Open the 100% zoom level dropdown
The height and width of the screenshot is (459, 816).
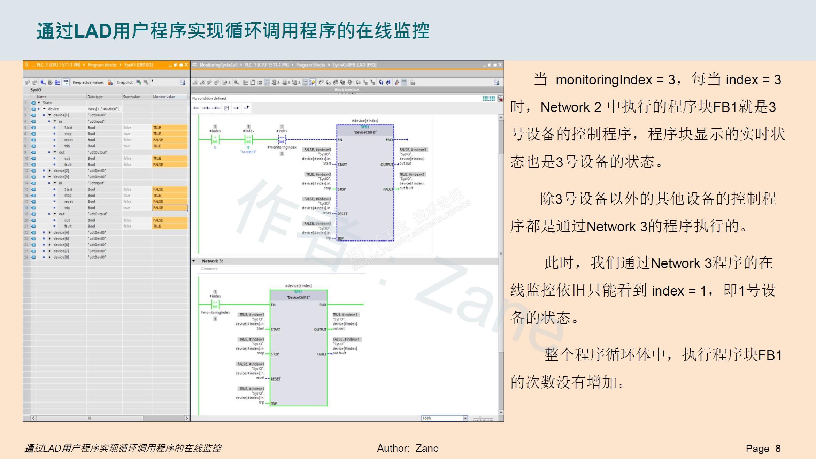click(x=465, y=418)
